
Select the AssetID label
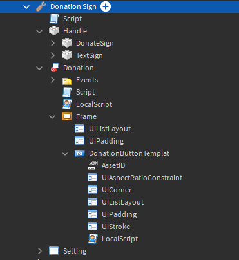[x=113, y=165]
